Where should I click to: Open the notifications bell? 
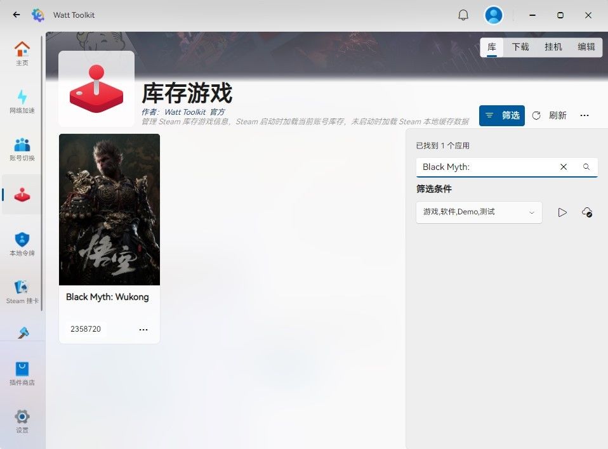click(463, 15)
